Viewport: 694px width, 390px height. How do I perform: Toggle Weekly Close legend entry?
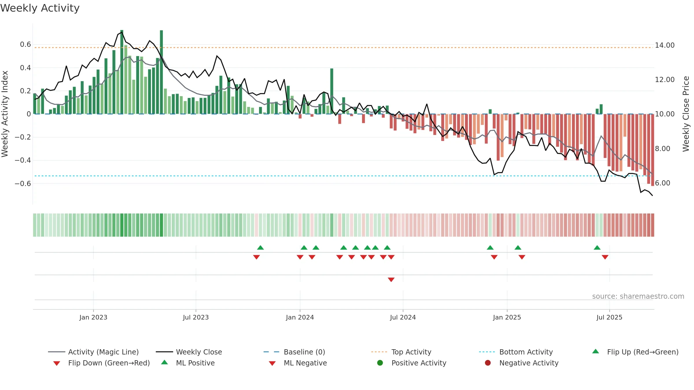(189, 352)
